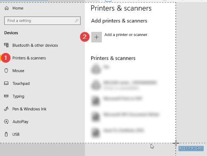
Task: Click the Add printers & scanners subheading
Action: [119, 21]
